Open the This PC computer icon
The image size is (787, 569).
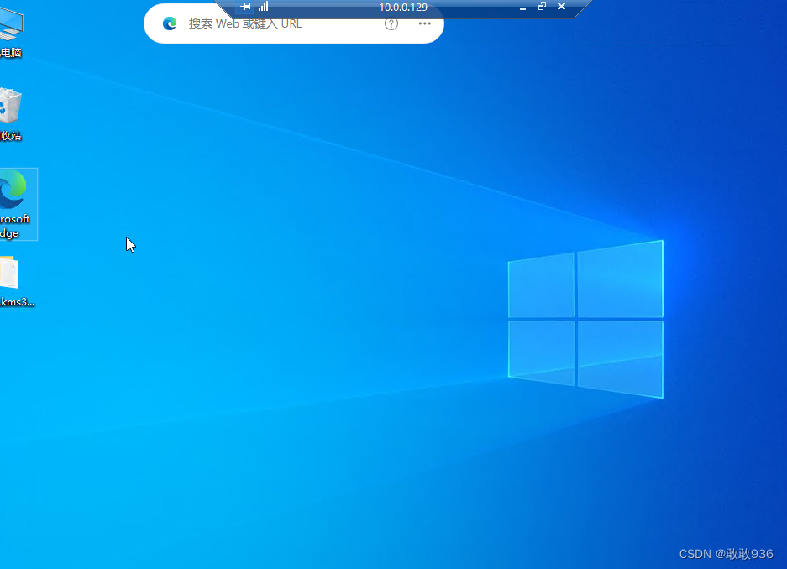[11, 33]
